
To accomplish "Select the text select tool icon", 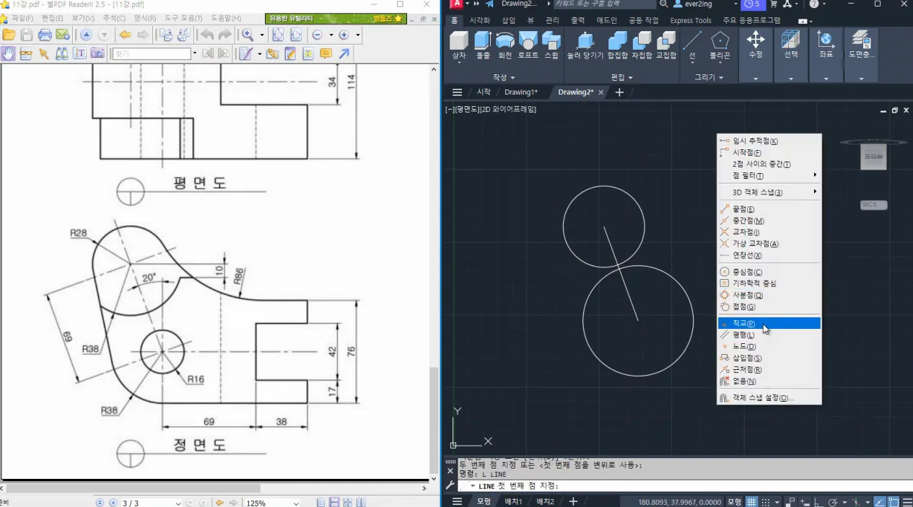I will tap(79, 53).
